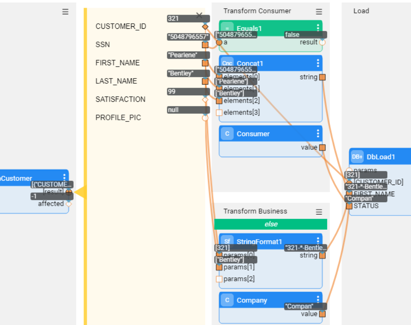
Task: Click the PROFILE_PIC output port circle
Action: pyautogui.click(x=205, y=118)
